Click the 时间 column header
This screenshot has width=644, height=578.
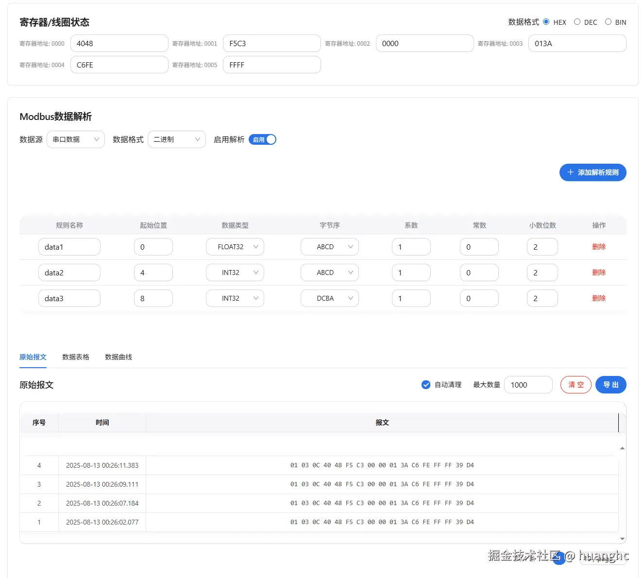[x=102, y=423]
